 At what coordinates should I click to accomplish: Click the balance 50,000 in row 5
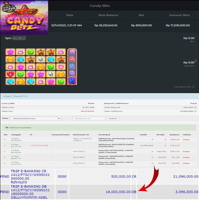click(175, 163)
